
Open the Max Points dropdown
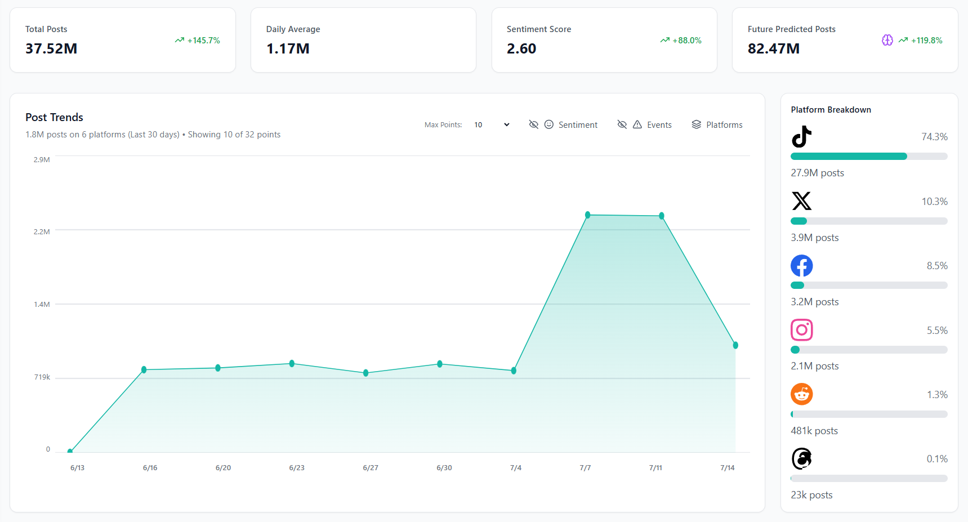click(x=490, y=124)
